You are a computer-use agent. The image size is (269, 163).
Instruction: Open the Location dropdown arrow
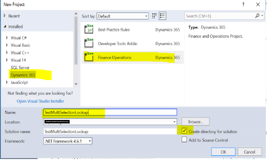[174, 122]
